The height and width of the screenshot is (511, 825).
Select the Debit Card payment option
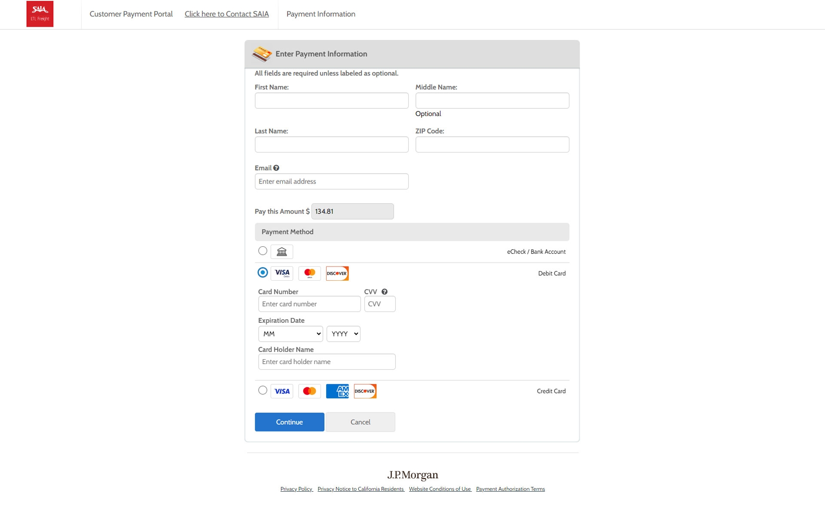point(263,273)
